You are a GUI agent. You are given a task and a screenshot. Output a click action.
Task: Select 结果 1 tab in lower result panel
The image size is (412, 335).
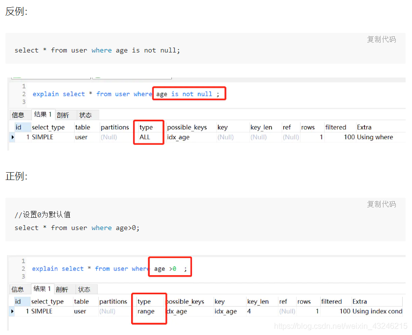(x=42, y=289)
